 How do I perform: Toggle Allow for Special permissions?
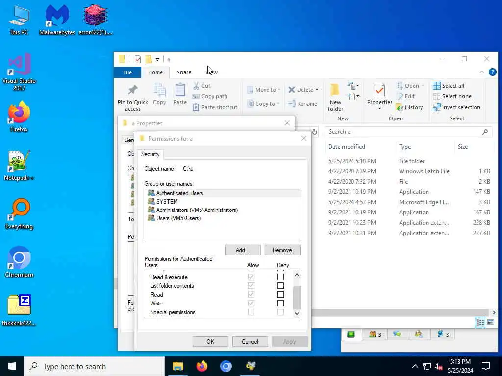[x=251, y=312]
